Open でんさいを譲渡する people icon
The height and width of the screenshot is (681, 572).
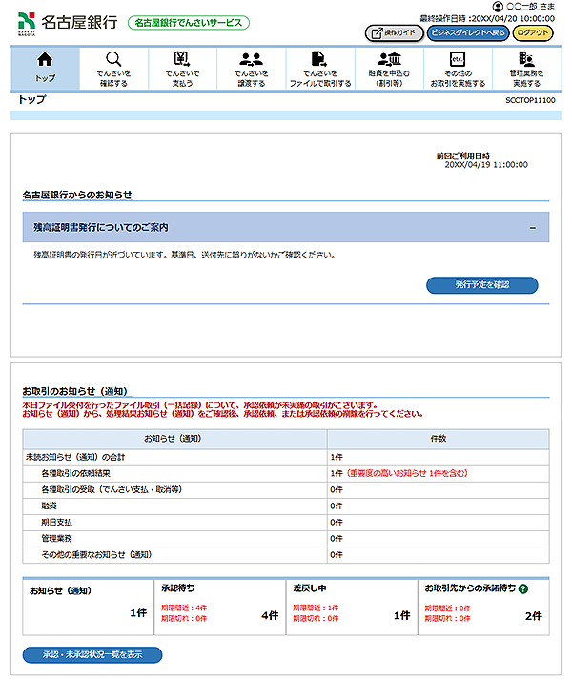click(x=251, y=59)
